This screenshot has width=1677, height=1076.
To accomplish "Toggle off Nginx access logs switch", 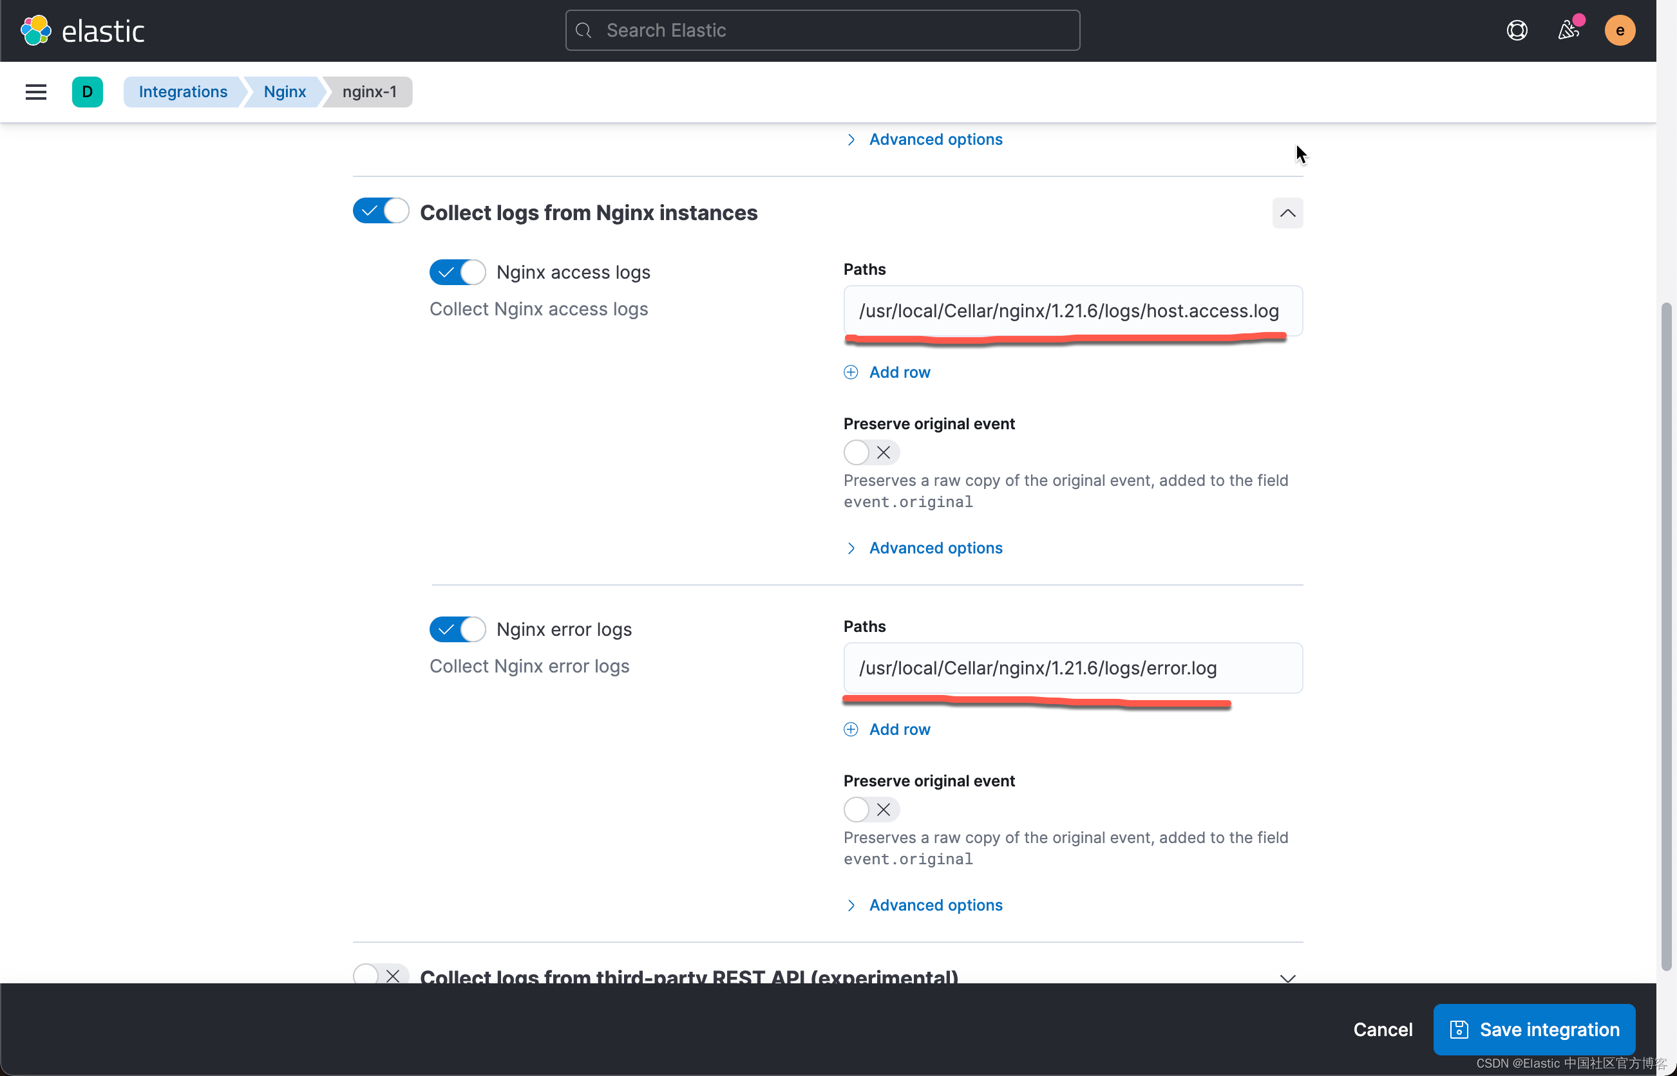I will click(x=458, y=272).
